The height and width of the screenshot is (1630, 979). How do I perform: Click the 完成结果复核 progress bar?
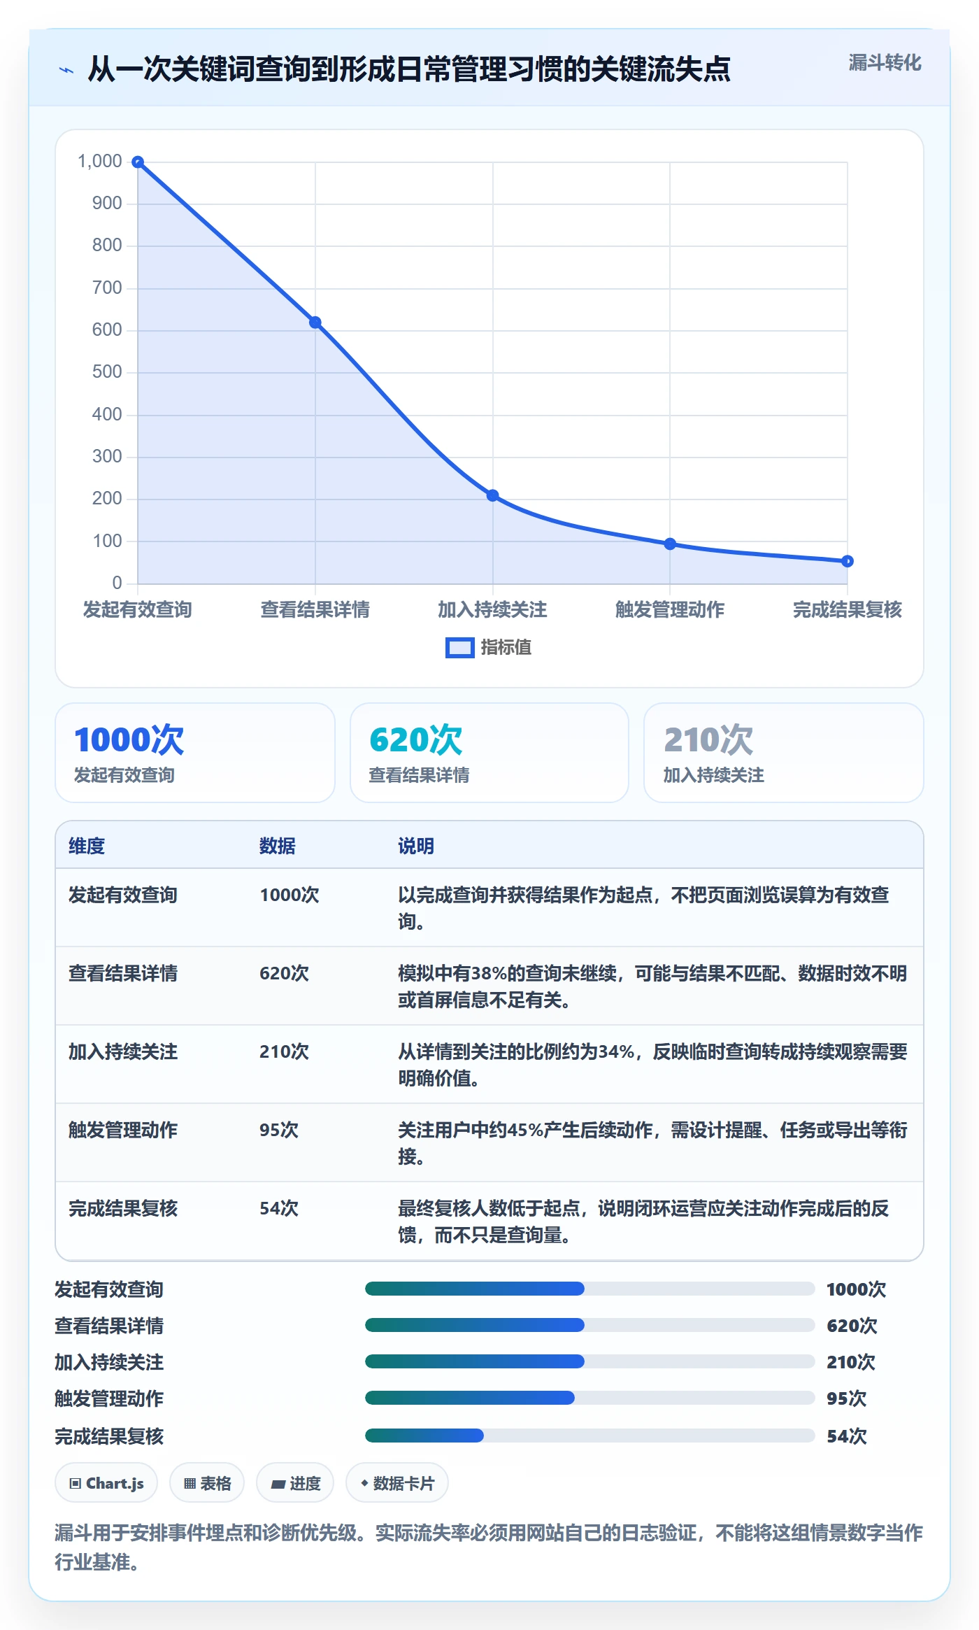[590, 1436]
